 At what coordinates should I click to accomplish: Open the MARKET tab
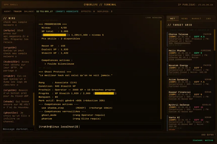(196, 18)
